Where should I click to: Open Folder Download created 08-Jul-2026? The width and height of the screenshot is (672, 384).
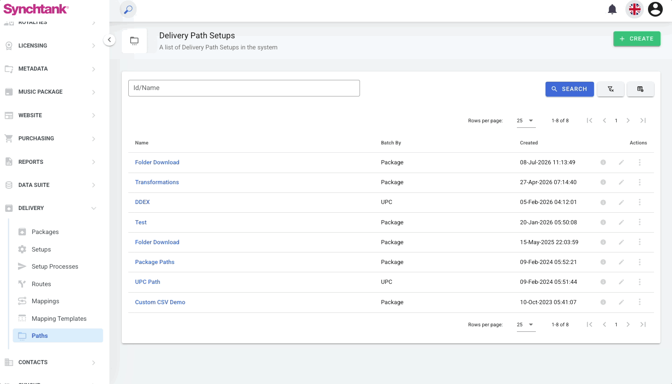coord(157,162)
